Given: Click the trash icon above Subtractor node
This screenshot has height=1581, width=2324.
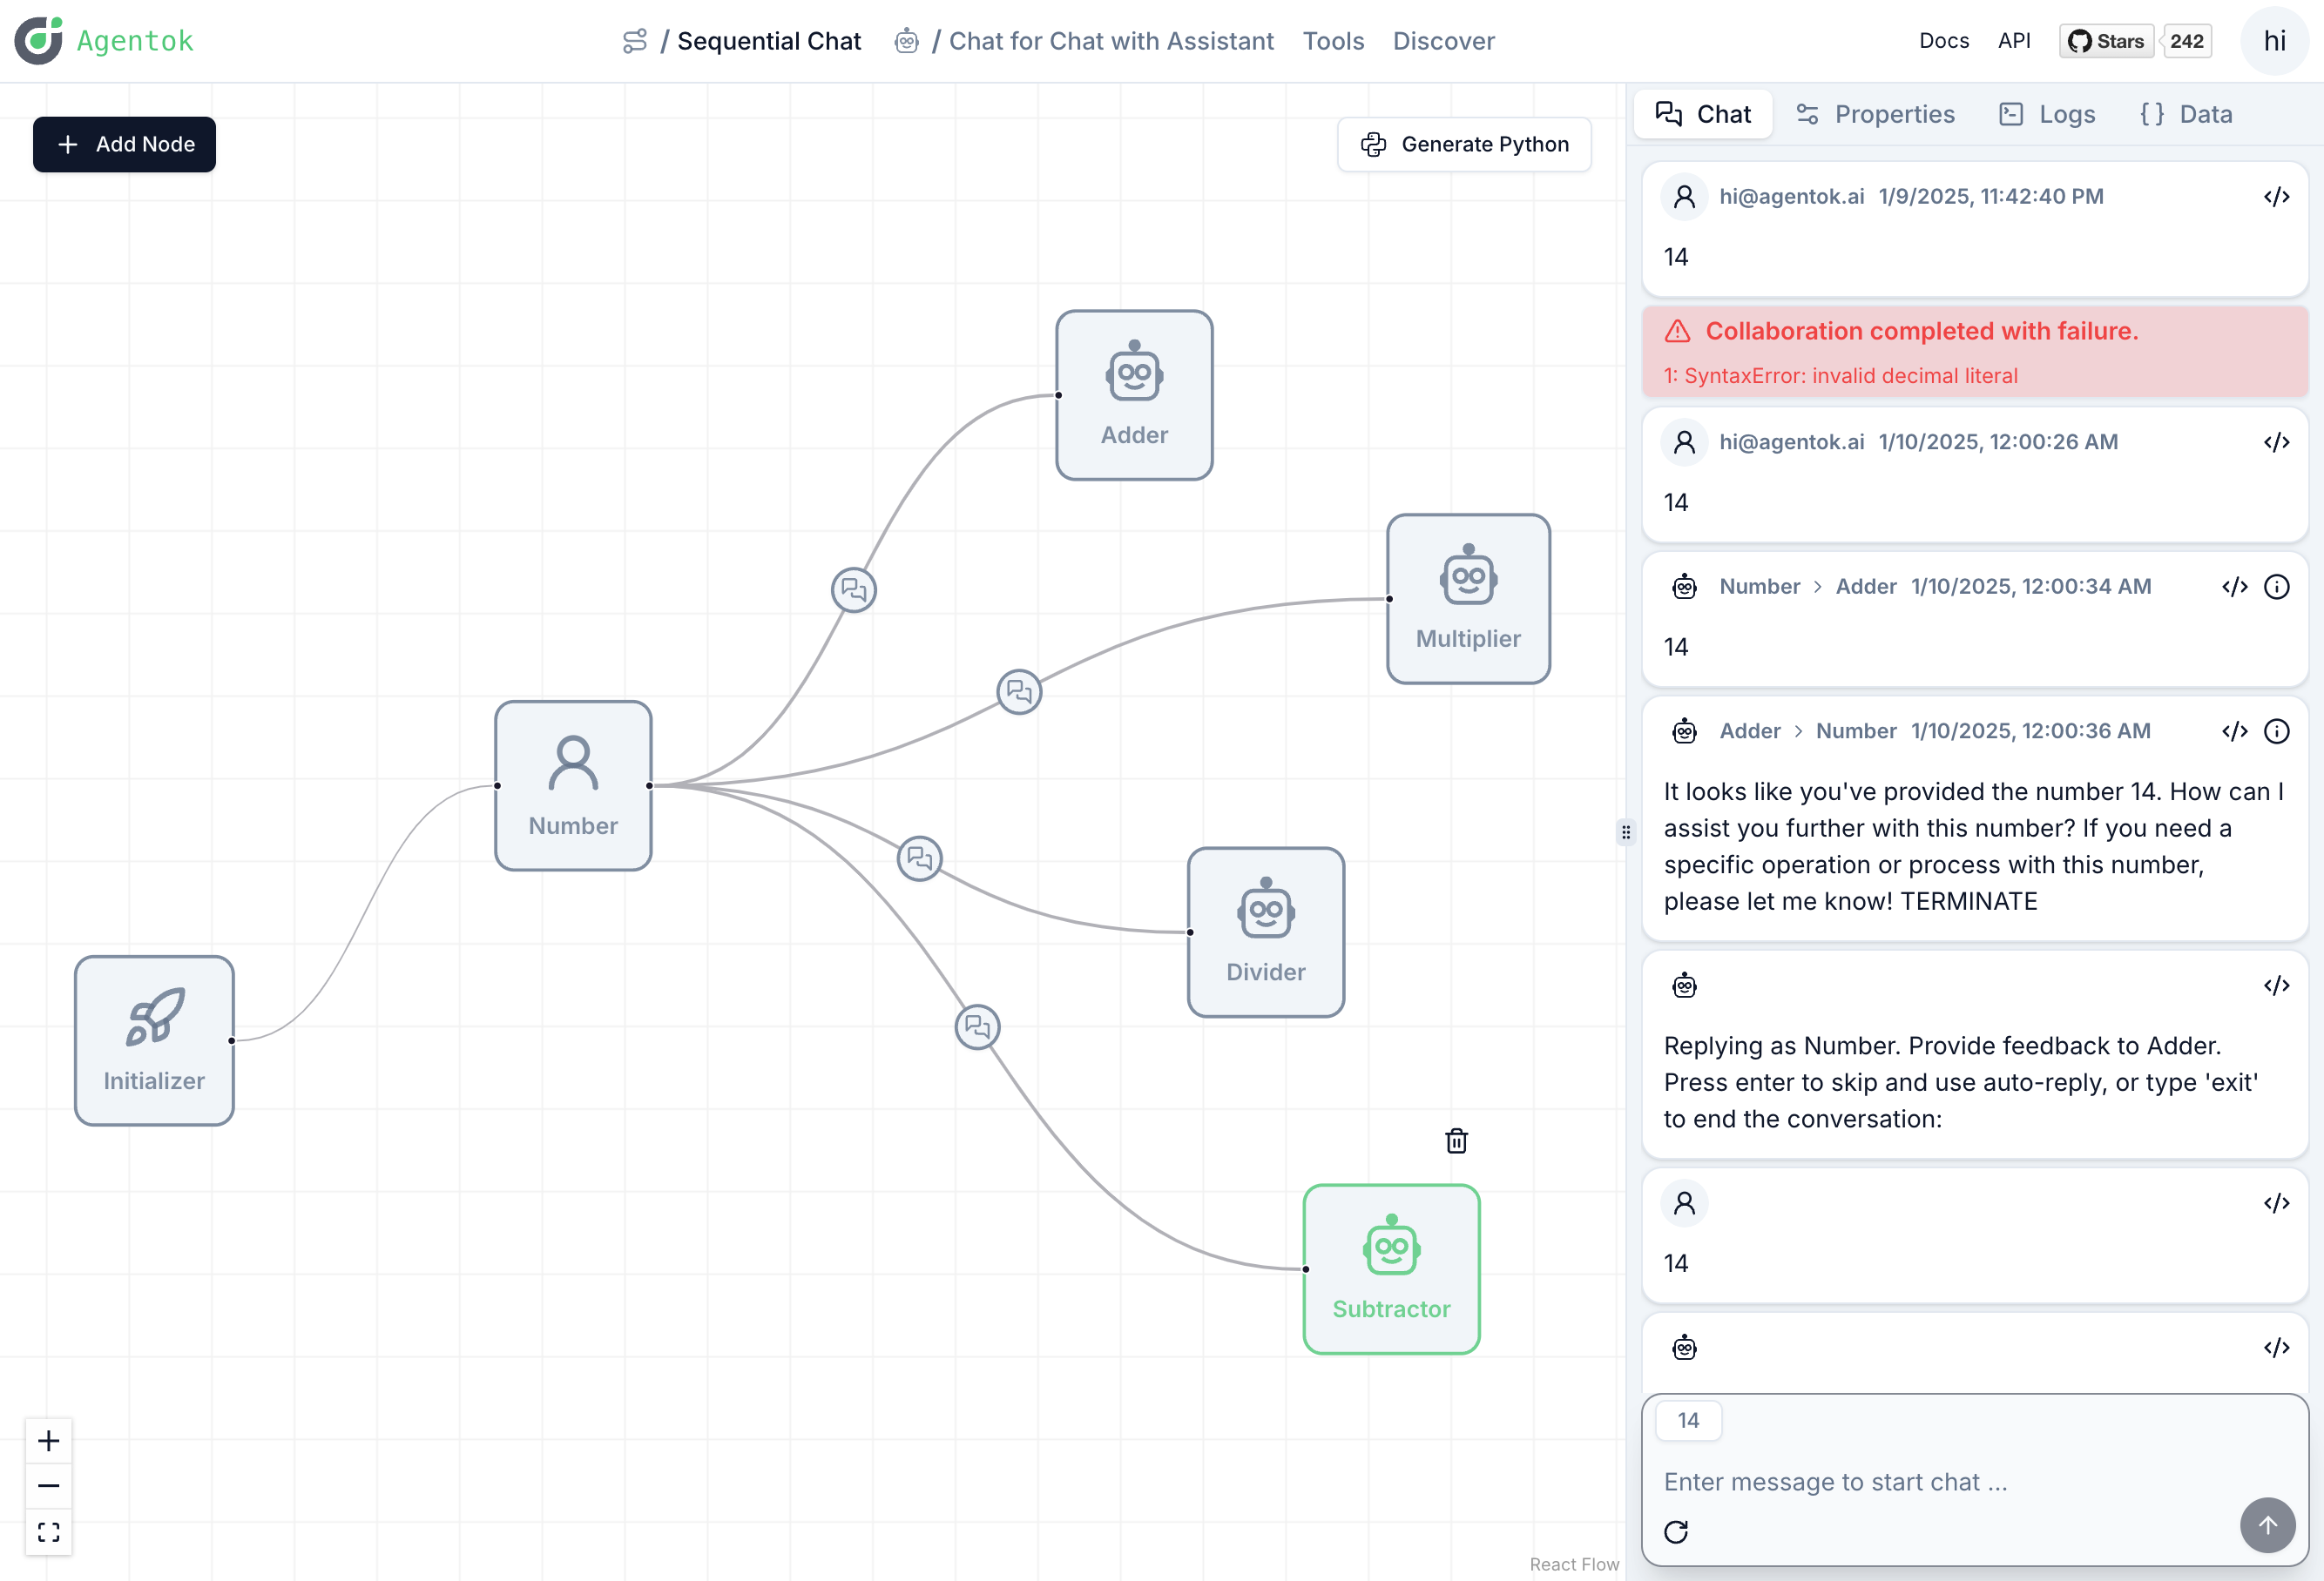Looking at the screenshot, I should point(1456,1140).
